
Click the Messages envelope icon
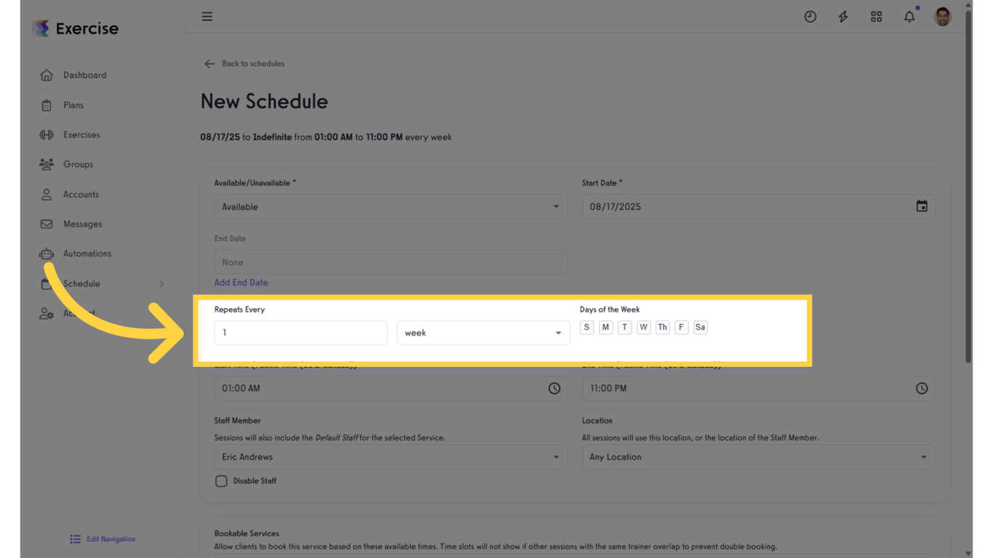click(47, 224)
